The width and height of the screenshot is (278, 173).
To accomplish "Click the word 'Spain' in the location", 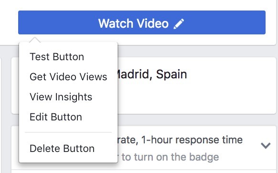I will 171,74.
